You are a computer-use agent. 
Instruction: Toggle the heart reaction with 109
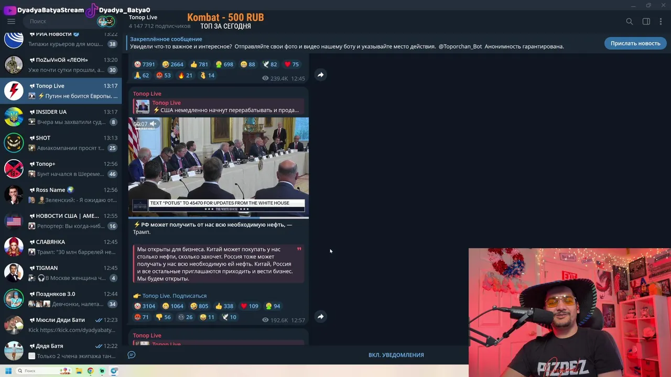click(250, 306)
